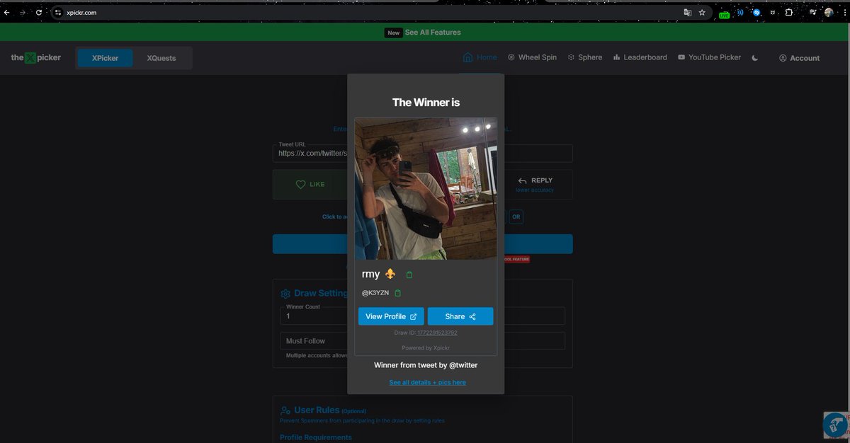Viewport: 850px width, 443px height.
Task: Click the Must Follow input
Action: 423,341
